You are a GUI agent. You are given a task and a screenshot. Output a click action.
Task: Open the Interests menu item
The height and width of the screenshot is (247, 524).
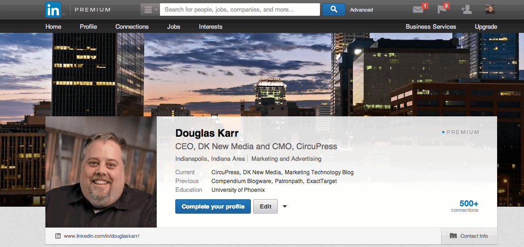pyautogui.click(x=211, y=27)
